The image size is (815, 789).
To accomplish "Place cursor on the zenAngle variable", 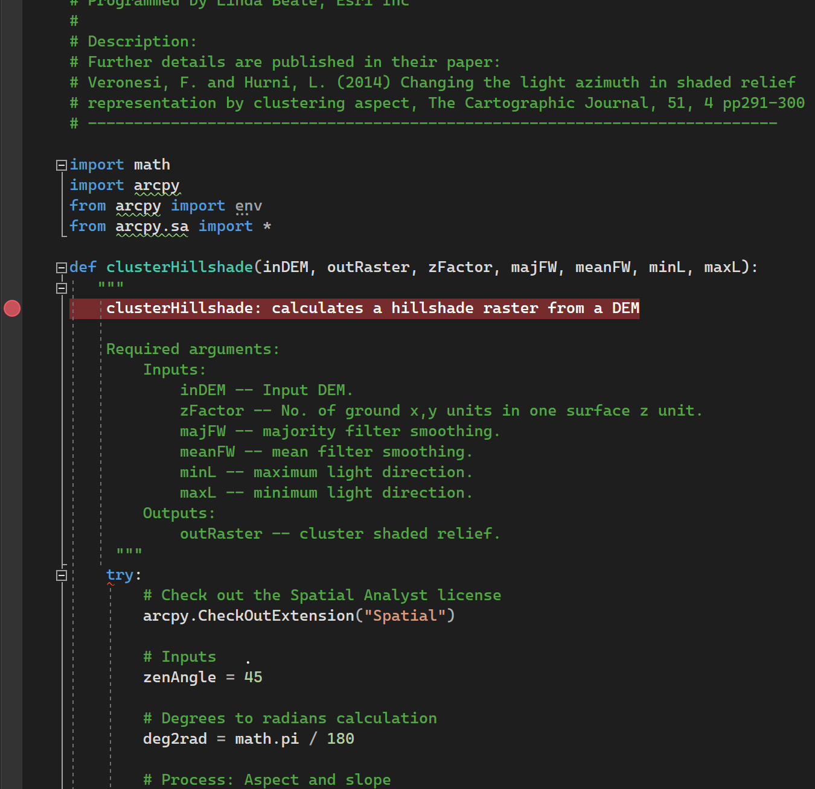I will [179, 677].
